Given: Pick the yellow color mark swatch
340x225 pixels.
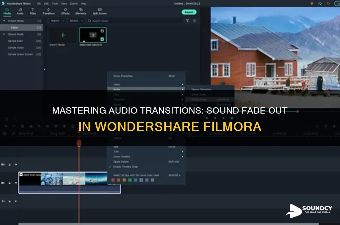Looking at the screenshot, I should pyautogui.click(x=124, y=180).
